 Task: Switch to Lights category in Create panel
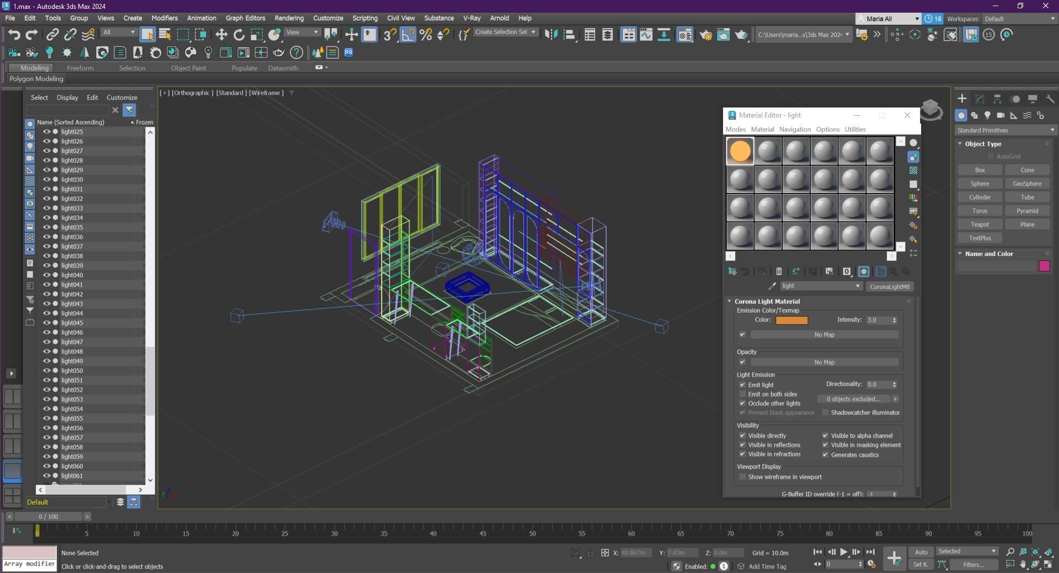pos(987,115)
